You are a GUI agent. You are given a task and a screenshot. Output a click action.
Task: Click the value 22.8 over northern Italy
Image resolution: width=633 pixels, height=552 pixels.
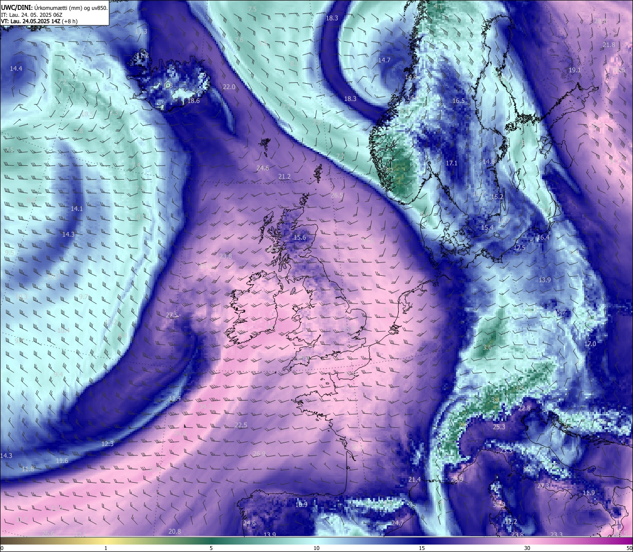pos(524,408)
